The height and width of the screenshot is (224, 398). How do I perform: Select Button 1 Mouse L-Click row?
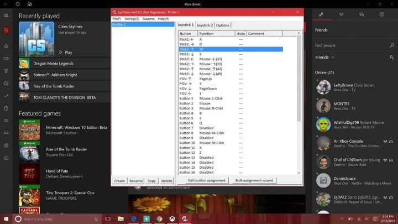(231, 98)
